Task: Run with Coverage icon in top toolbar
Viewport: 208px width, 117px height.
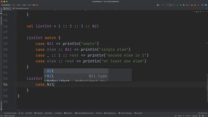Action: tap(184, 5)
